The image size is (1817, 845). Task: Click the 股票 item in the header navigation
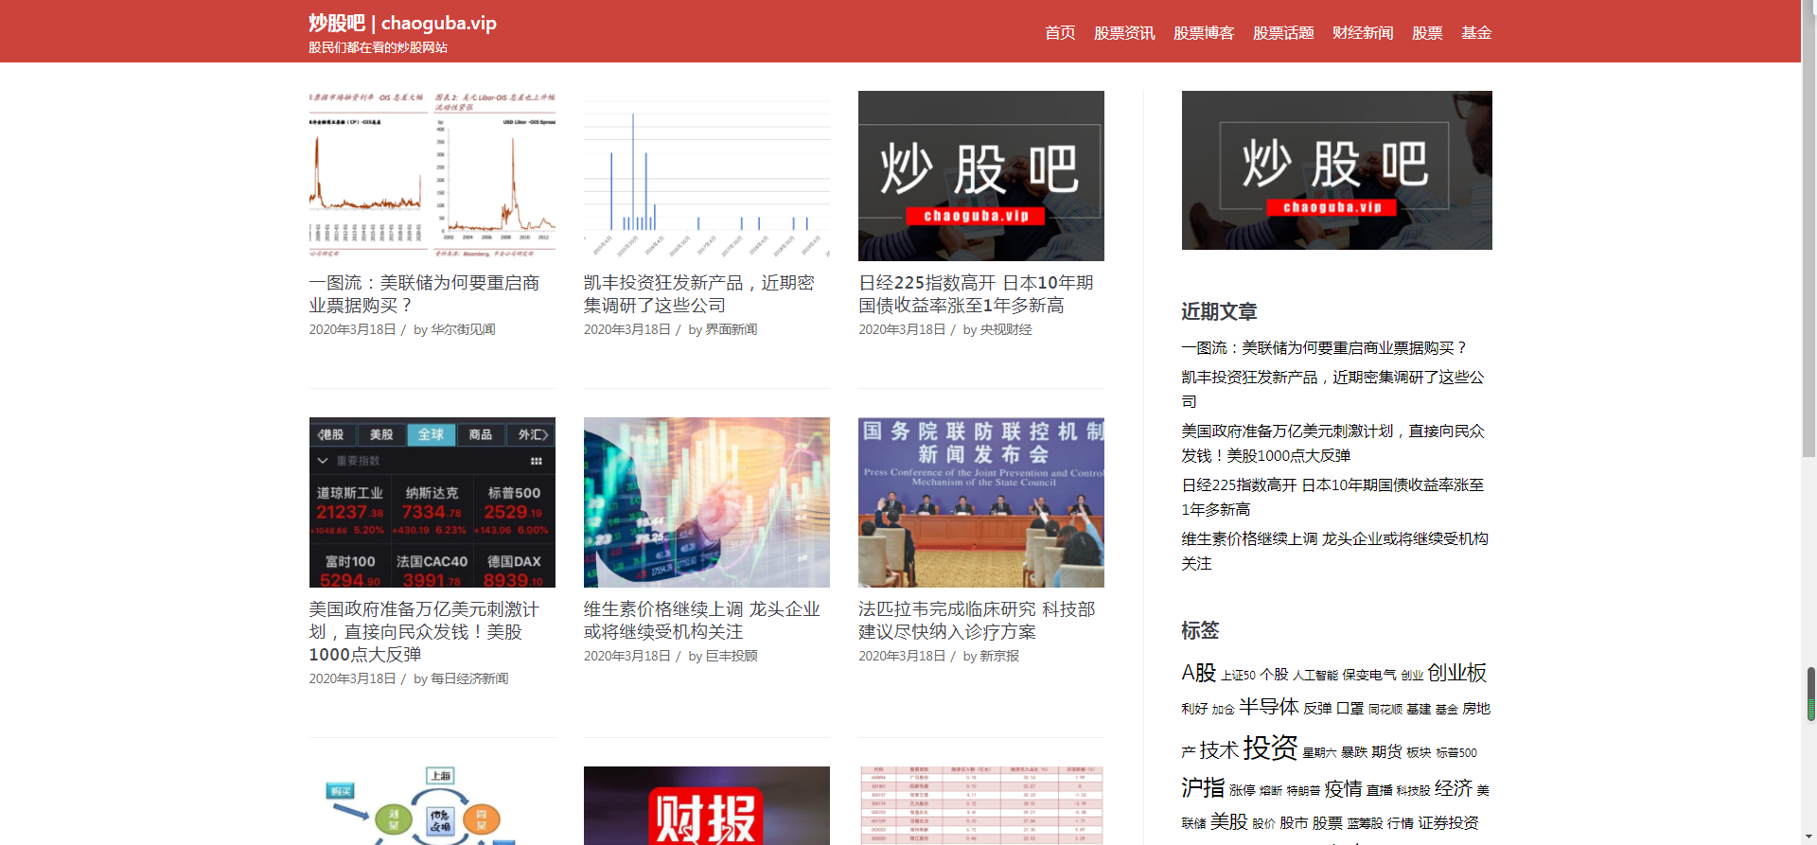pos(1427,33)
